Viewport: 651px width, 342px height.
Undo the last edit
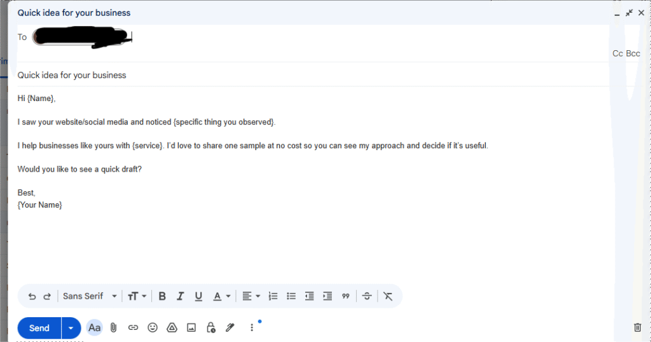[x=32, y=296]
